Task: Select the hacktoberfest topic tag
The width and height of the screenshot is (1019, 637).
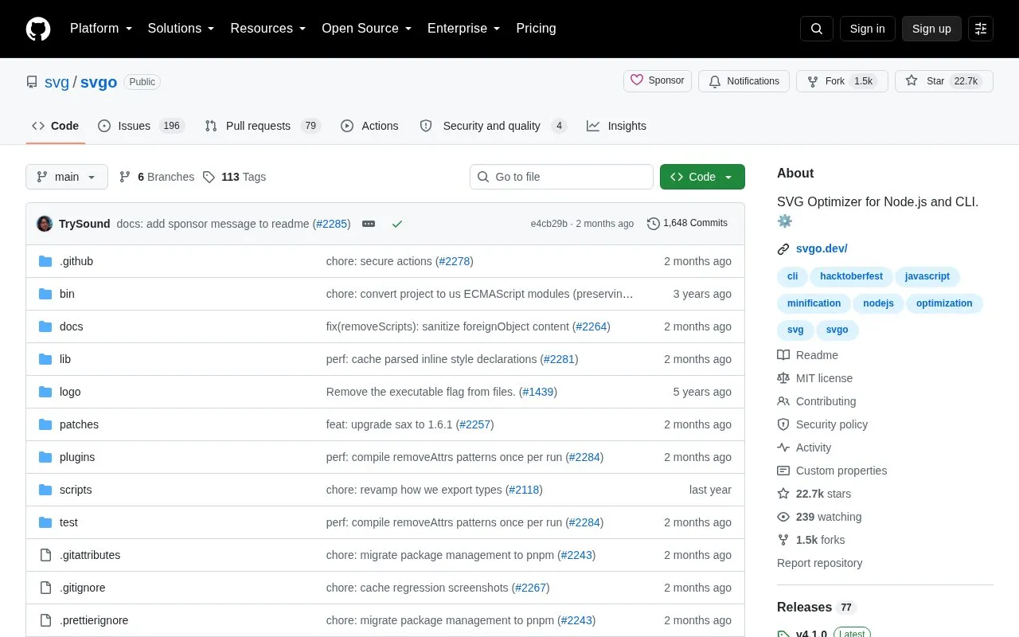Action: click(x=851, y=276)
